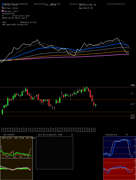Open the MACD histogram chart panel
136x180 pixels.
[x=16, y=169]
